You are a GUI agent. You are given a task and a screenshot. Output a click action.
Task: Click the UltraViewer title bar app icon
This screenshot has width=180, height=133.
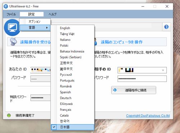point(6,6)
